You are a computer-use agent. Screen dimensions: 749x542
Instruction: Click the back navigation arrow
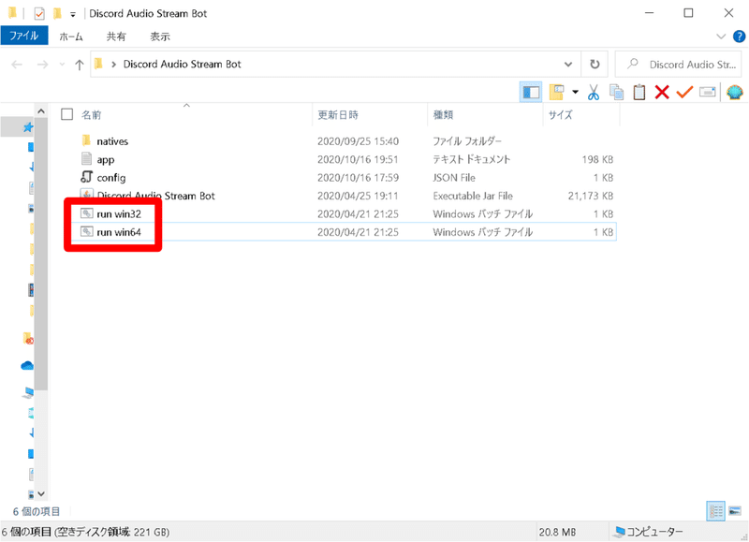17,65
